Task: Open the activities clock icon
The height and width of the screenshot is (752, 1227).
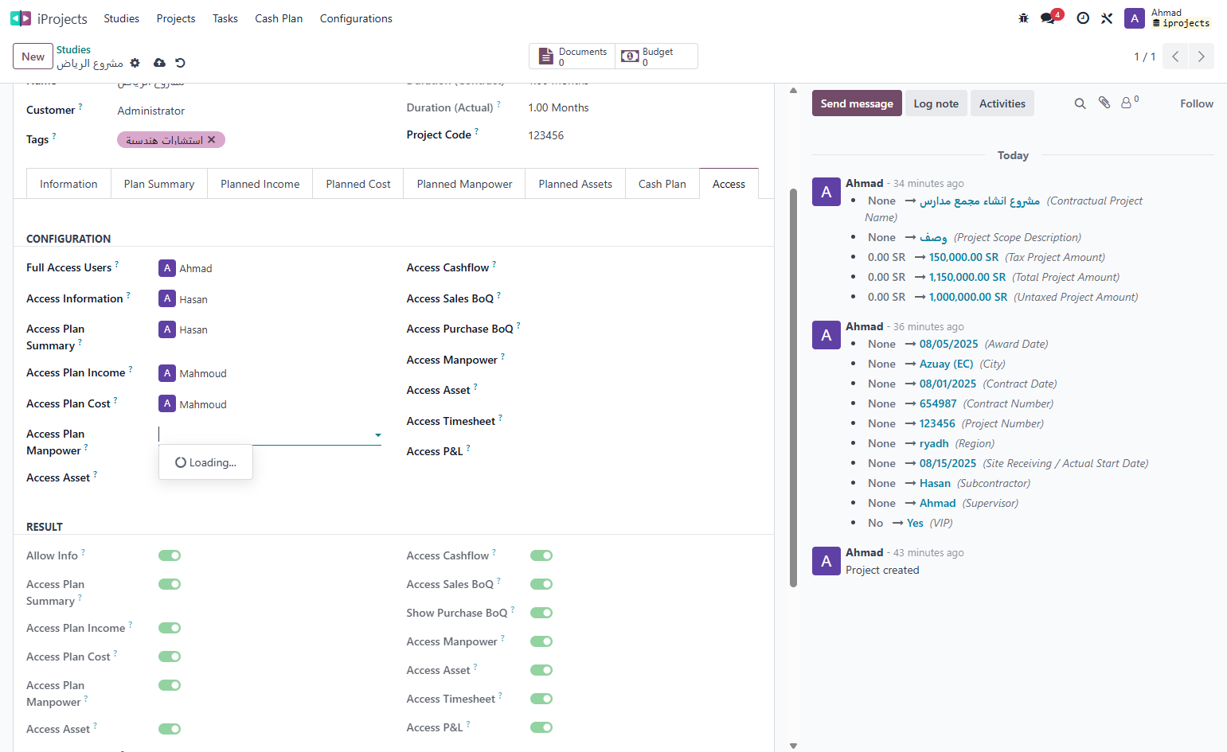Action: click(x=1083, y=18)
